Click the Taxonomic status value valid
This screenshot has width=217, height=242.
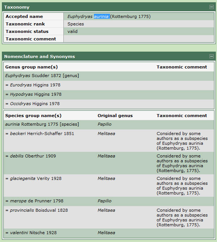click(72, 31)
